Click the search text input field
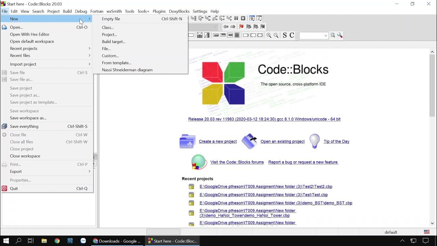 (311, 36)
